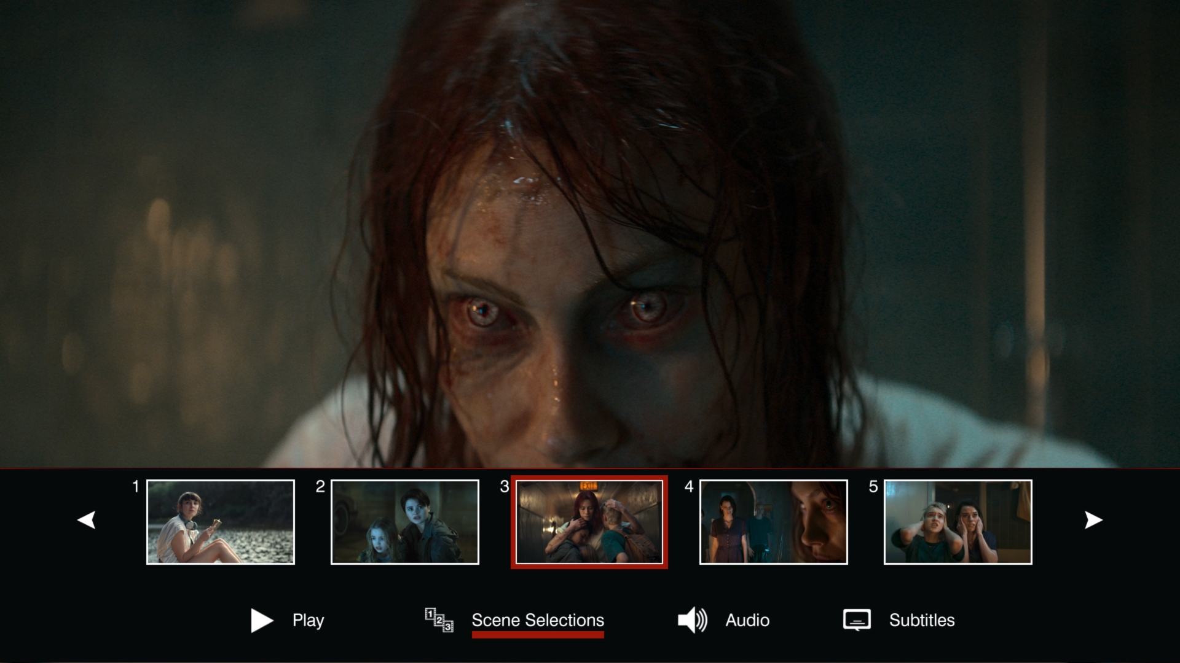Select scene 4 thumbnail

pyautogui.click(x=774, y=522)
